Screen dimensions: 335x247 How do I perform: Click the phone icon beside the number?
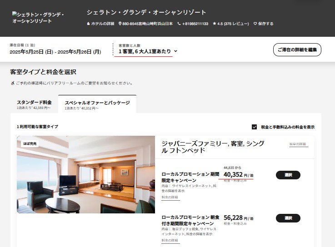coord(179,24)
